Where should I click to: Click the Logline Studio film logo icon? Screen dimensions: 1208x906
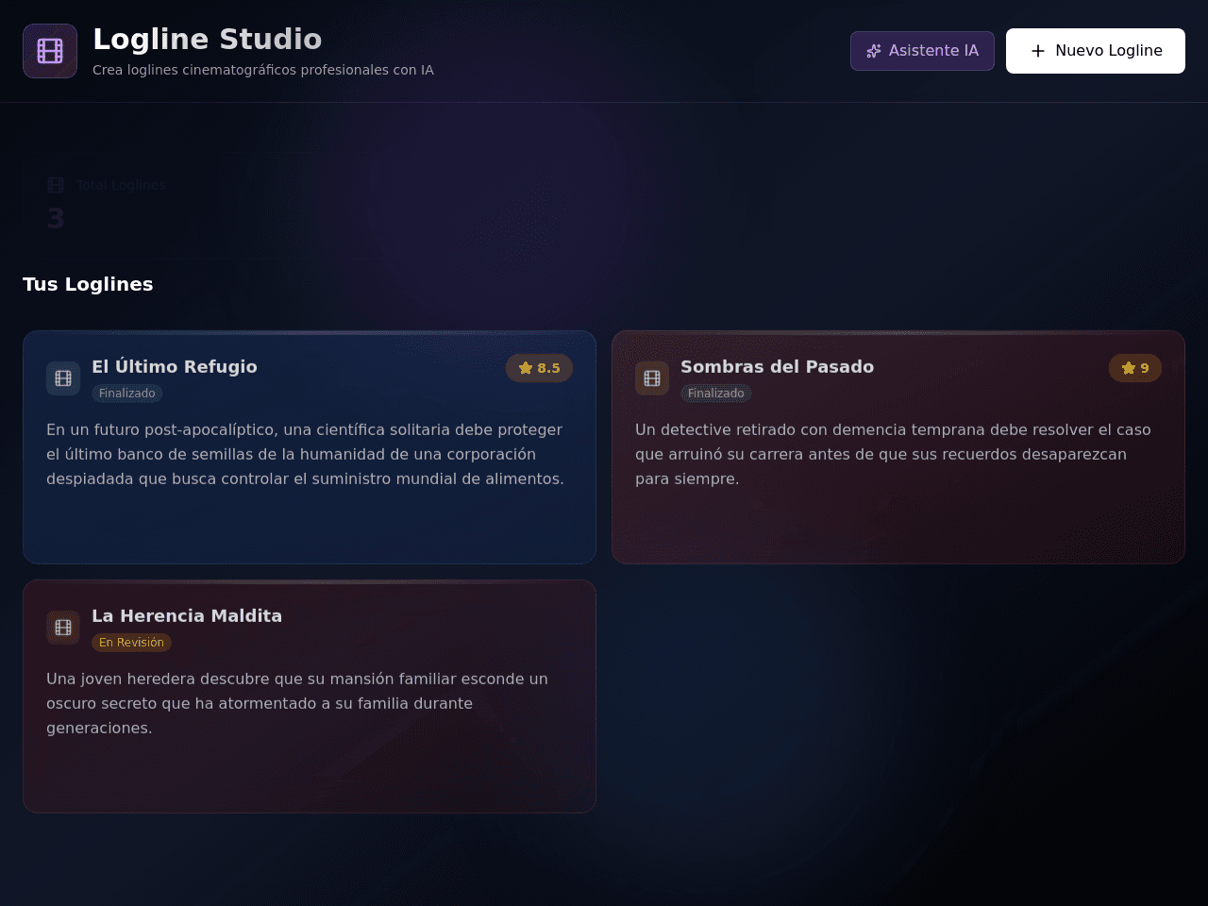(50, 51)
